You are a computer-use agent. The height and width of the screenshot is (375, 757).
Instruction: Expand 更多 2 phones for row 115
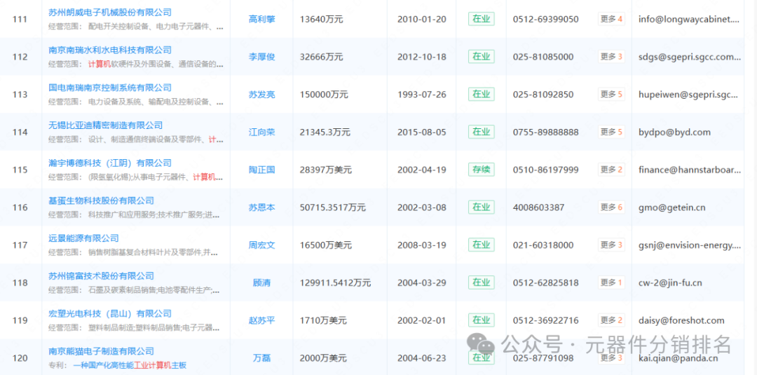(611, 170)
